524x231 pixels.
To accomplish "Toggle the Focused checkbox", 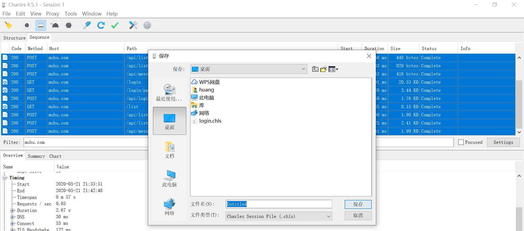I will 461,142.
